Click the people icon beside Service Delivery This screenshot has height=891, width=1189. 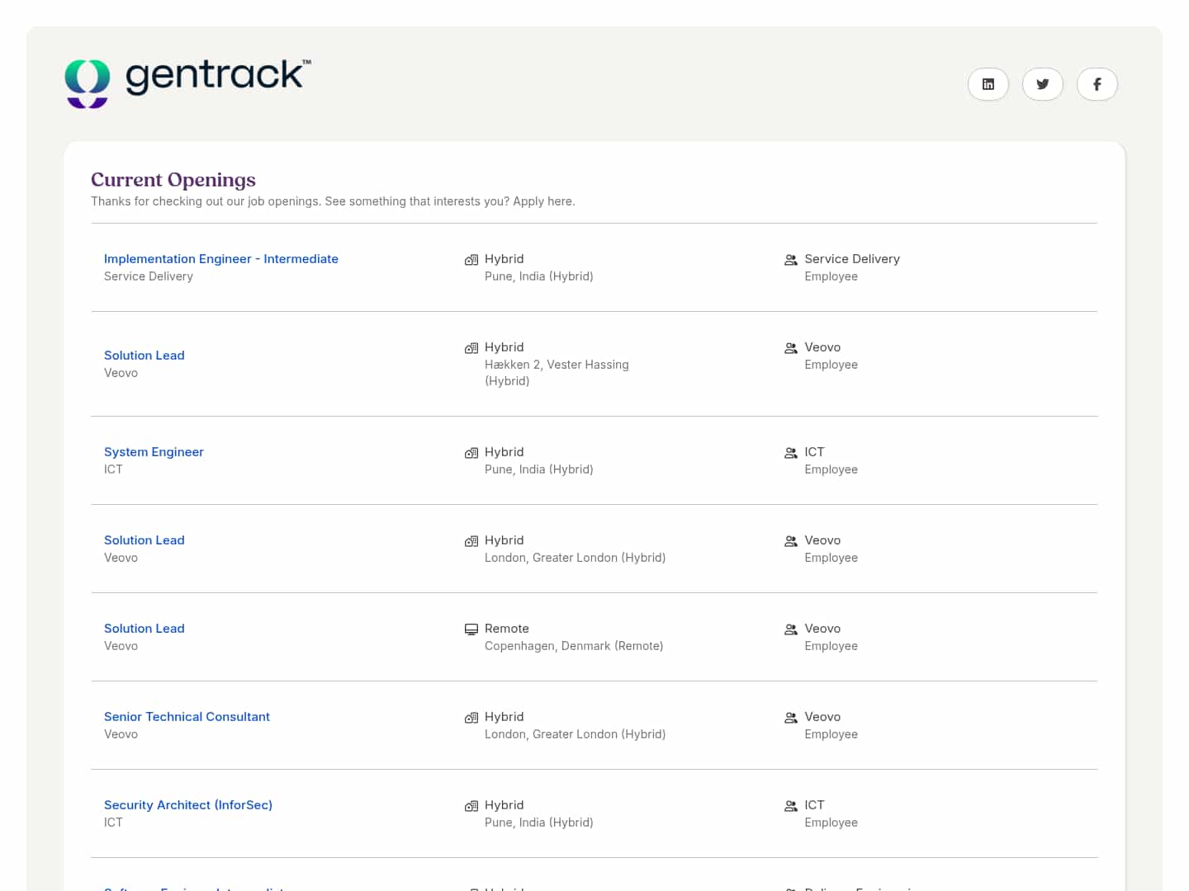pyautogui.click(x=791, y=260)
